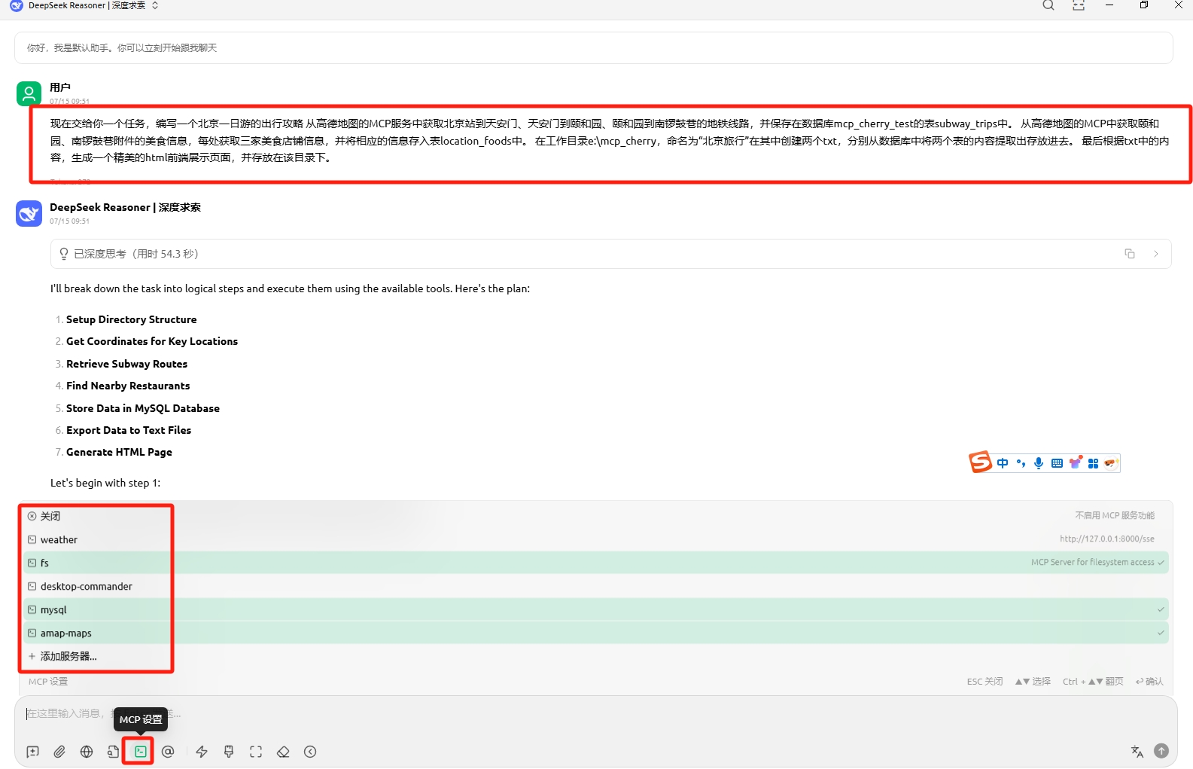1193x769 pixels.
Task: Click in the message input field
Action: tap(595, 713)
